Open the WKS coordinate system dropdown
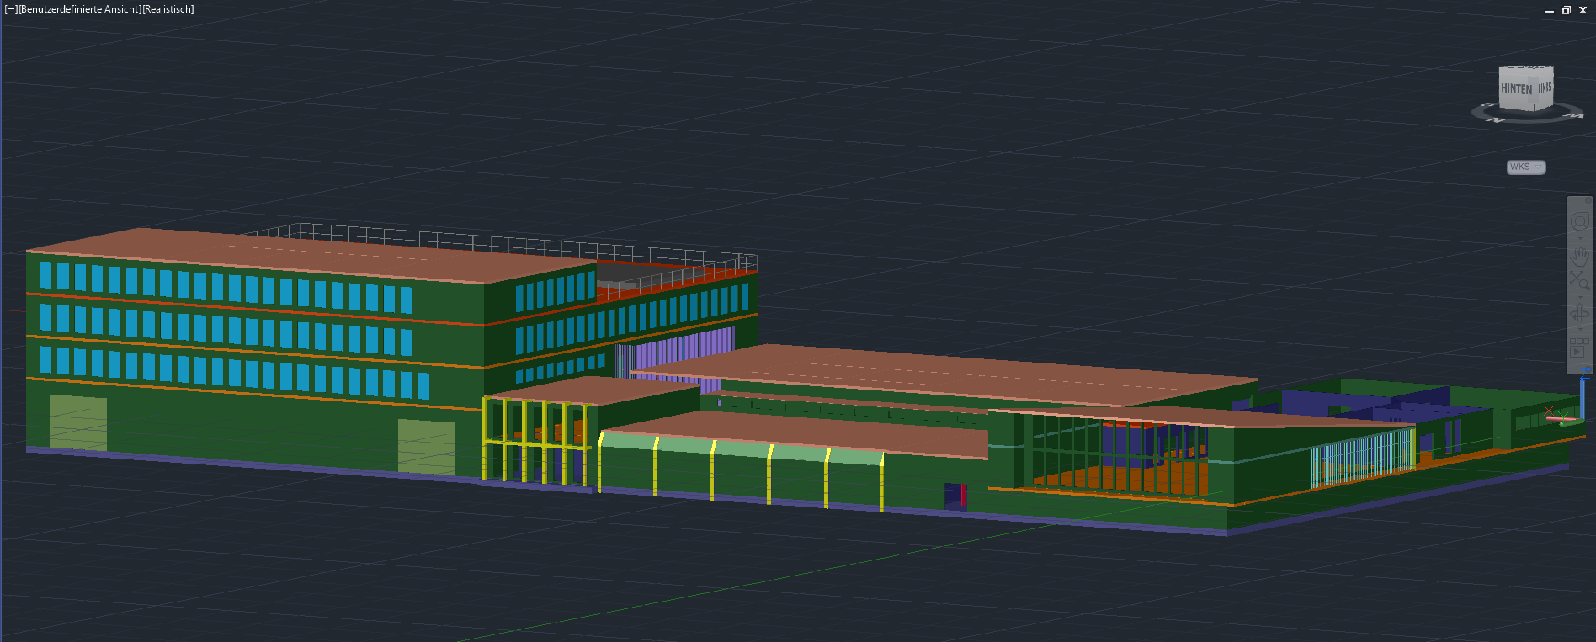Screen dimensions: 1596x642 click(x=1525, y=167)
